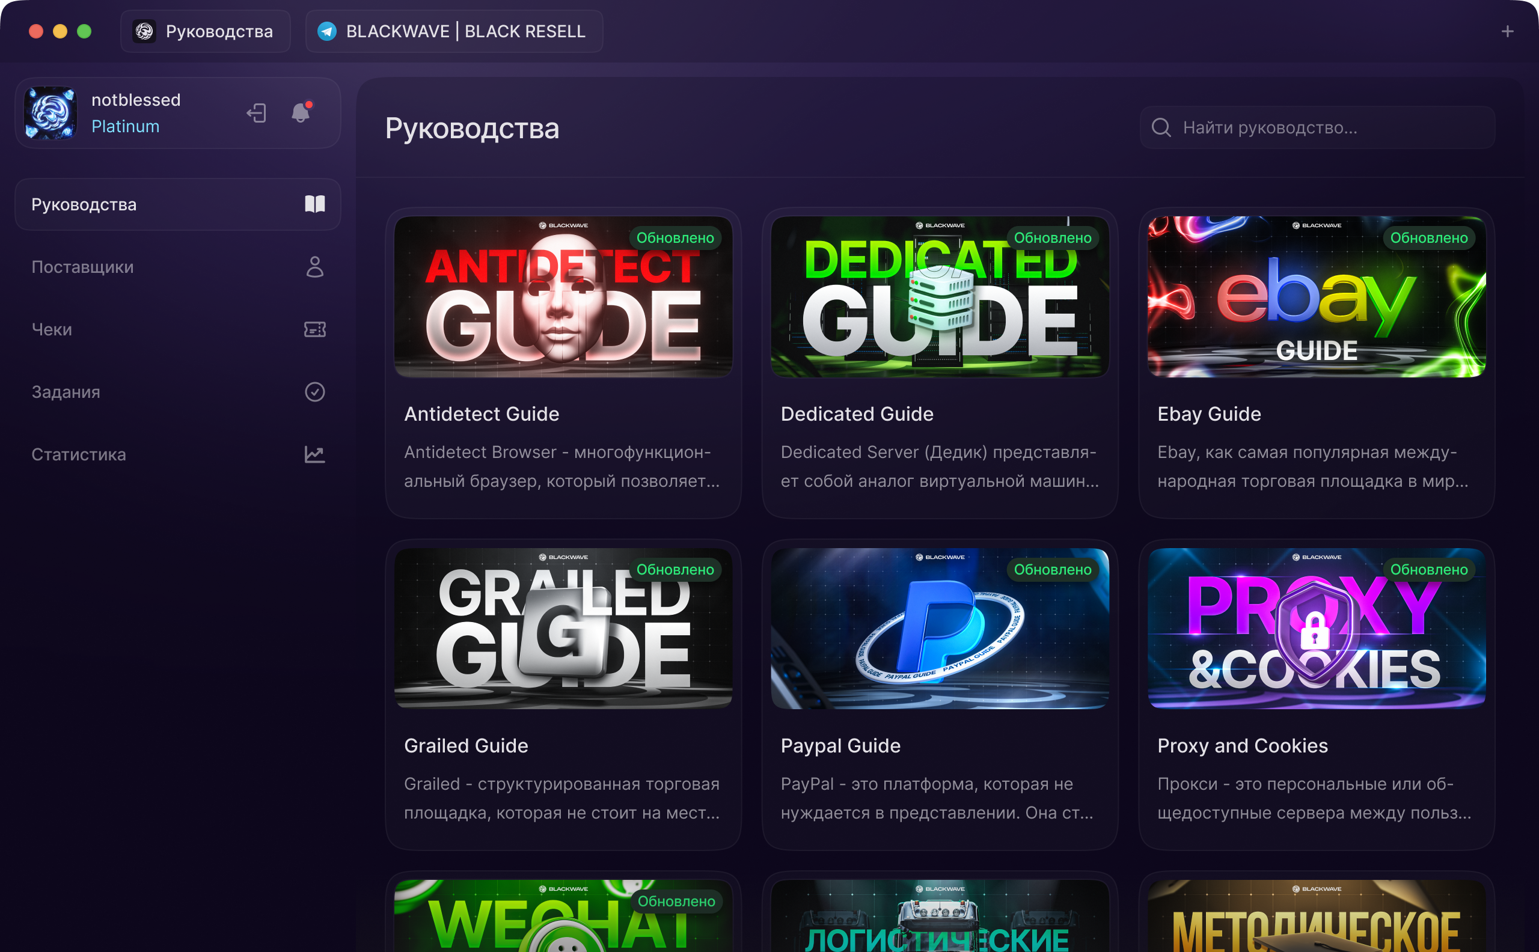The height and width of the screenshot is (952, 1539).
Task: Click the ticket icon beside Чеки
Action: pyautogui.click(x=315, y=329)
